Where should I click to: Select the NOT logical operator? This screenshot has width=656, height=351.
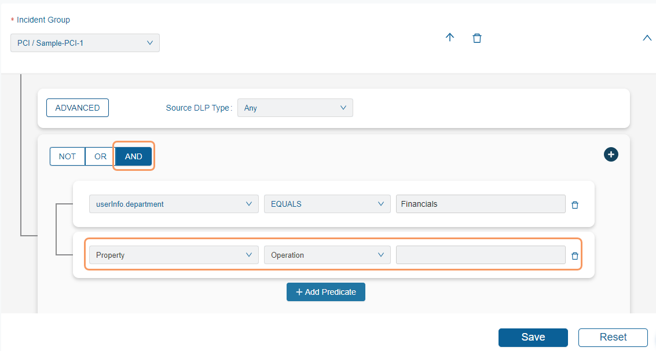tap(67, 156)
